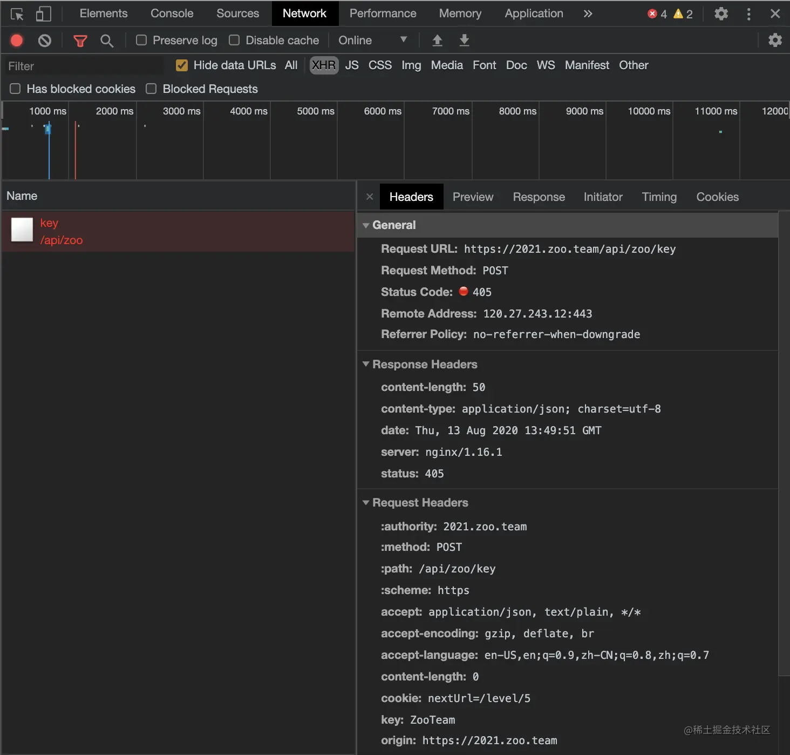The width and height of the screenshot is (790, 755).
Task: Focus the Filter text field
Action: point(84,66)
